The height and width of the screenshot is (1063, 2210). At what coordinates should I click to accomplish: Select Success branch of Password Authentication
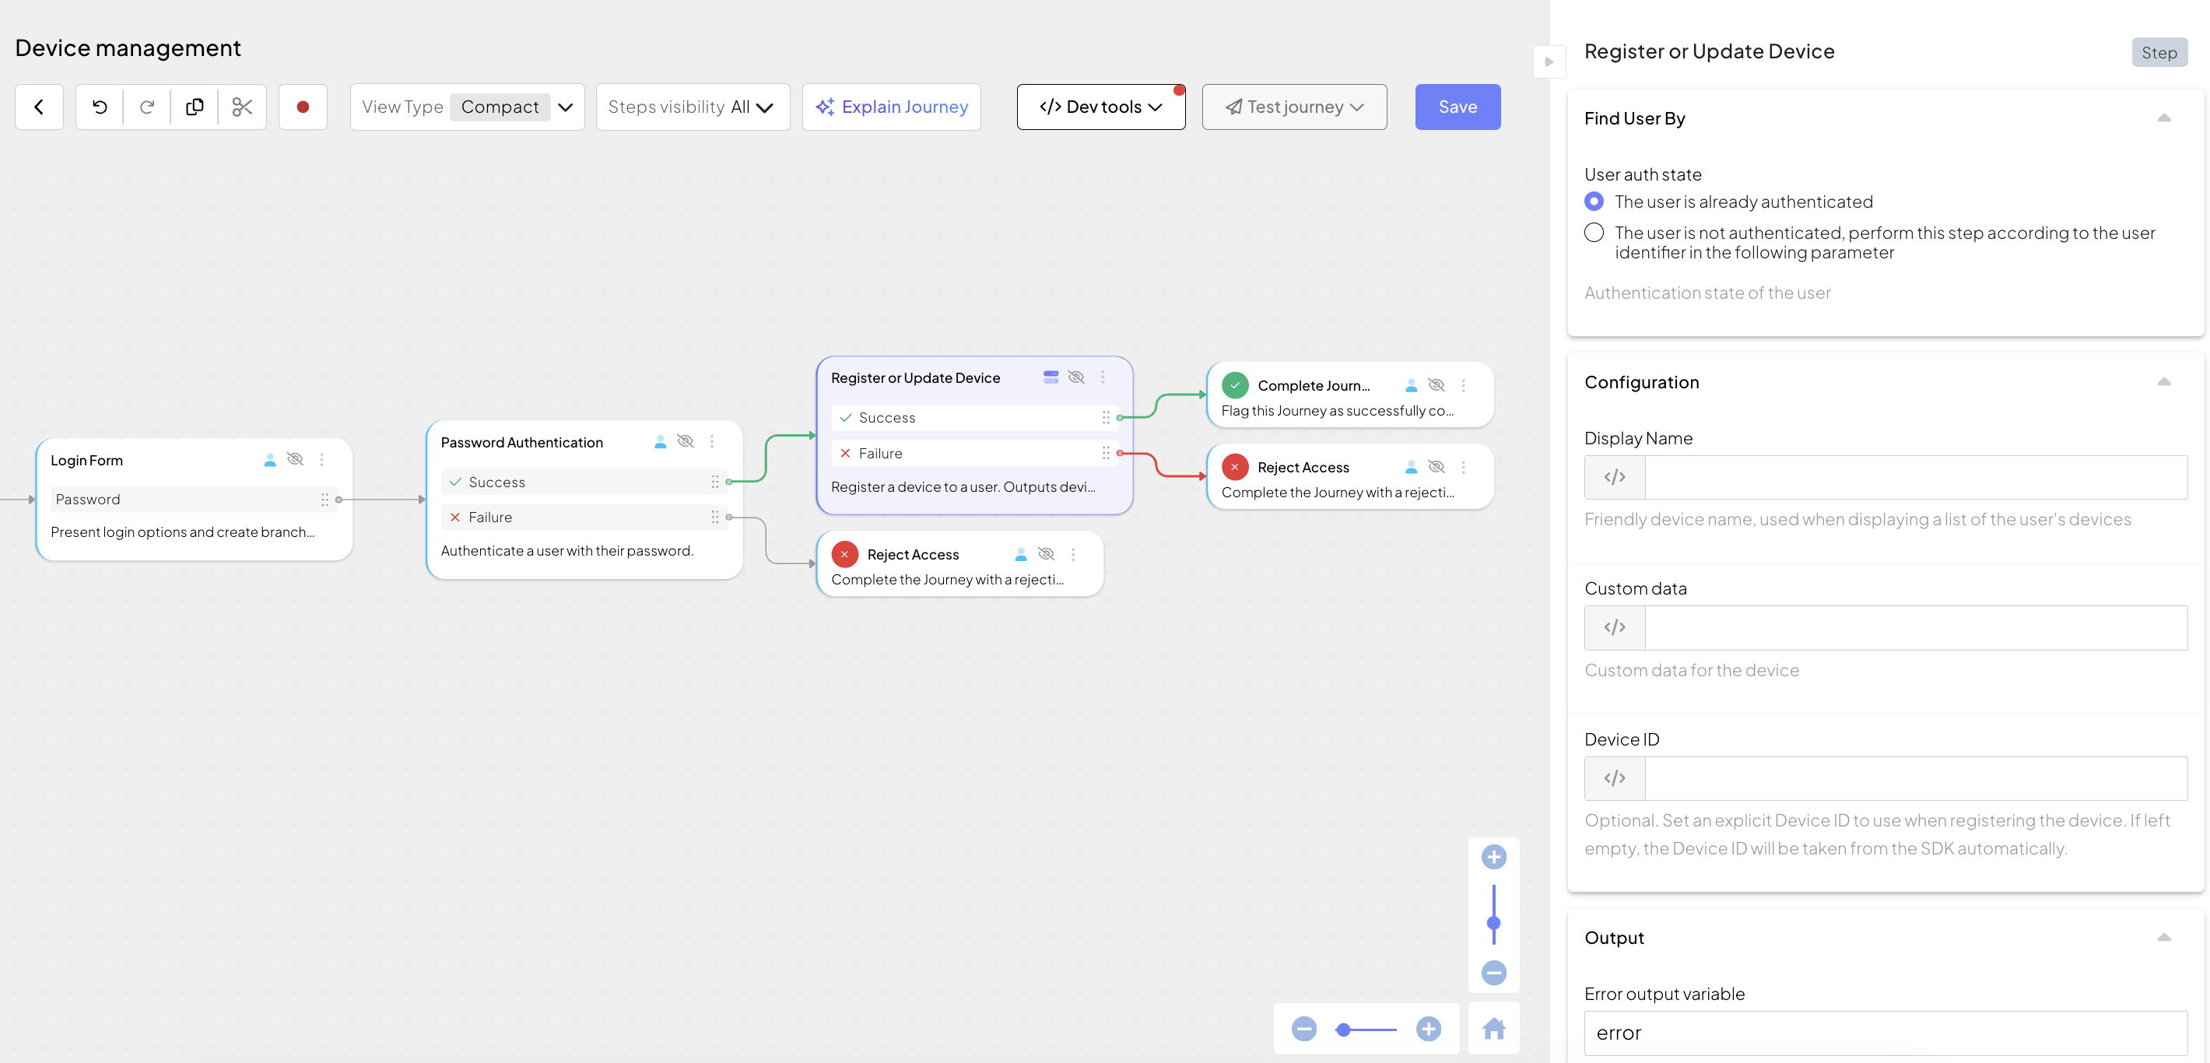coord(586,482)
